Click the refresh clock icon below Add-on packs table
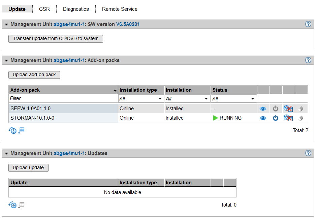The width and height of the screenshot is (316, 218). 12,131
